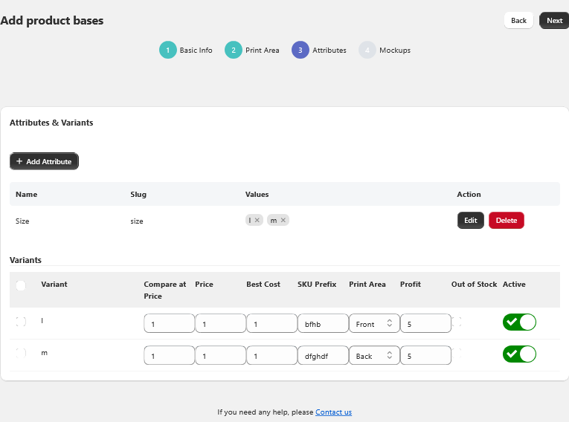Delete the Size attribute
This screenshot has width=569, height=422.
506,221
